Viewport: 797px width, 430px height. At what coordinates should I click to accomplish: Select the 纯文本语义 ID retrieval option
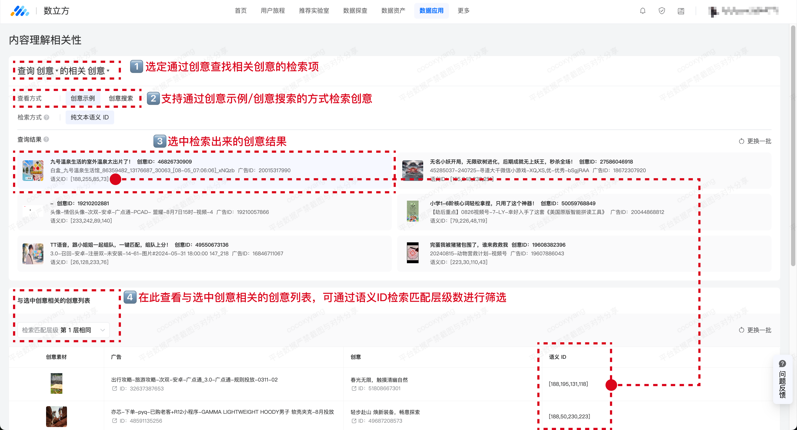tap(90, 118)
